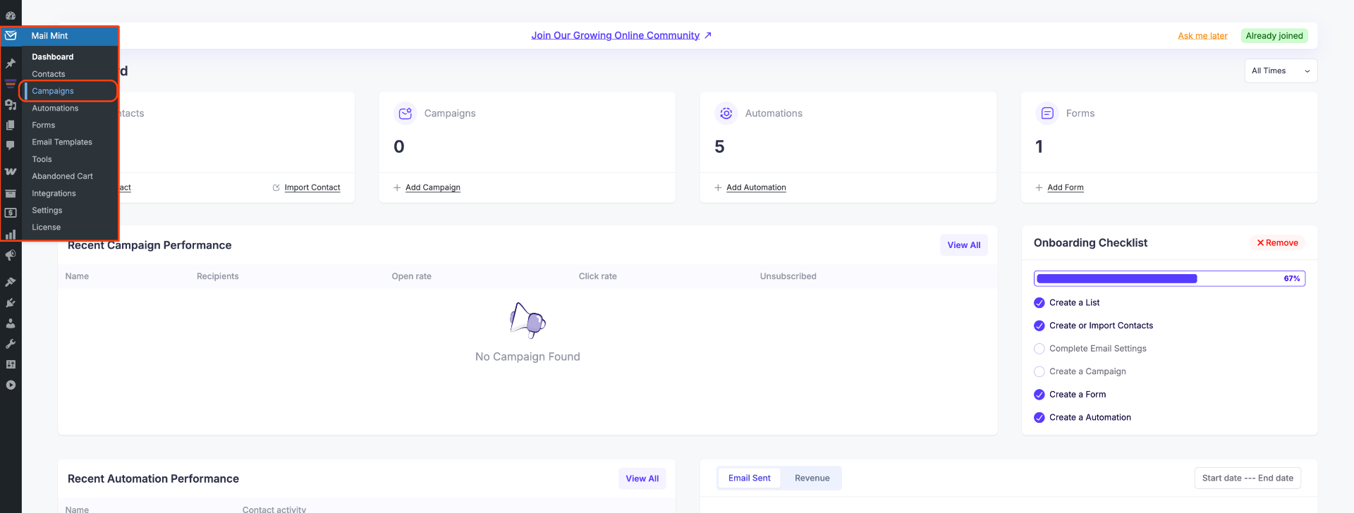
Task: Click the plus icon beside Add Form
Action: pyautogui.click(x=1039, y=187)
